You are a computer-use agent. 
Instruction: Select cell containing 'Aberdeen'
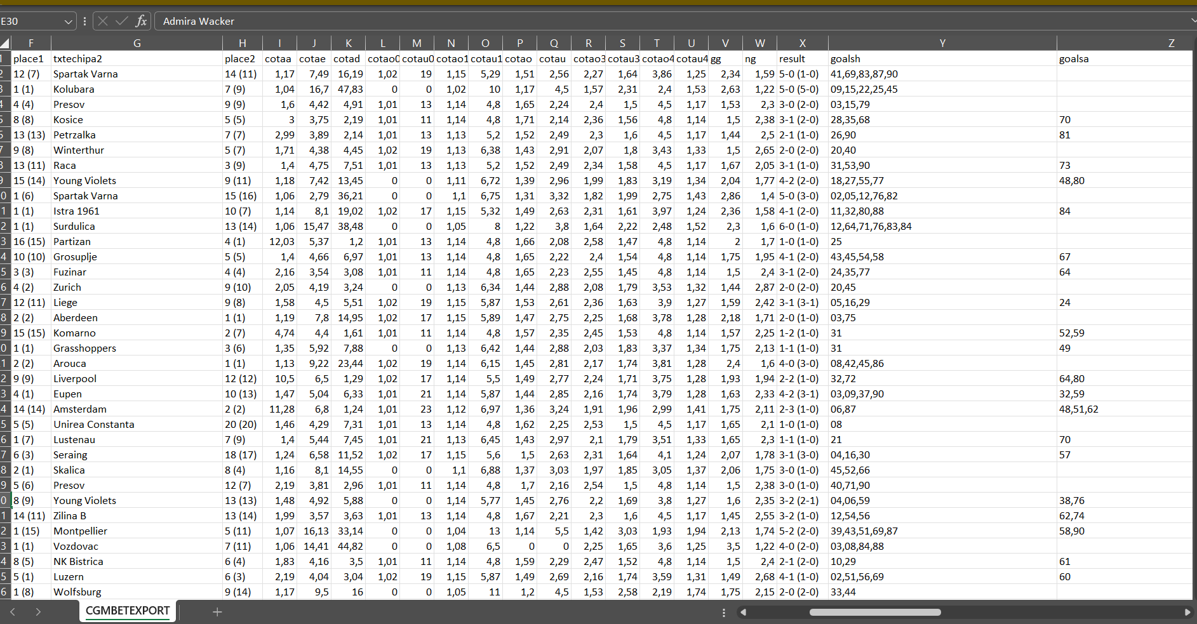click(x=137, y=317)
